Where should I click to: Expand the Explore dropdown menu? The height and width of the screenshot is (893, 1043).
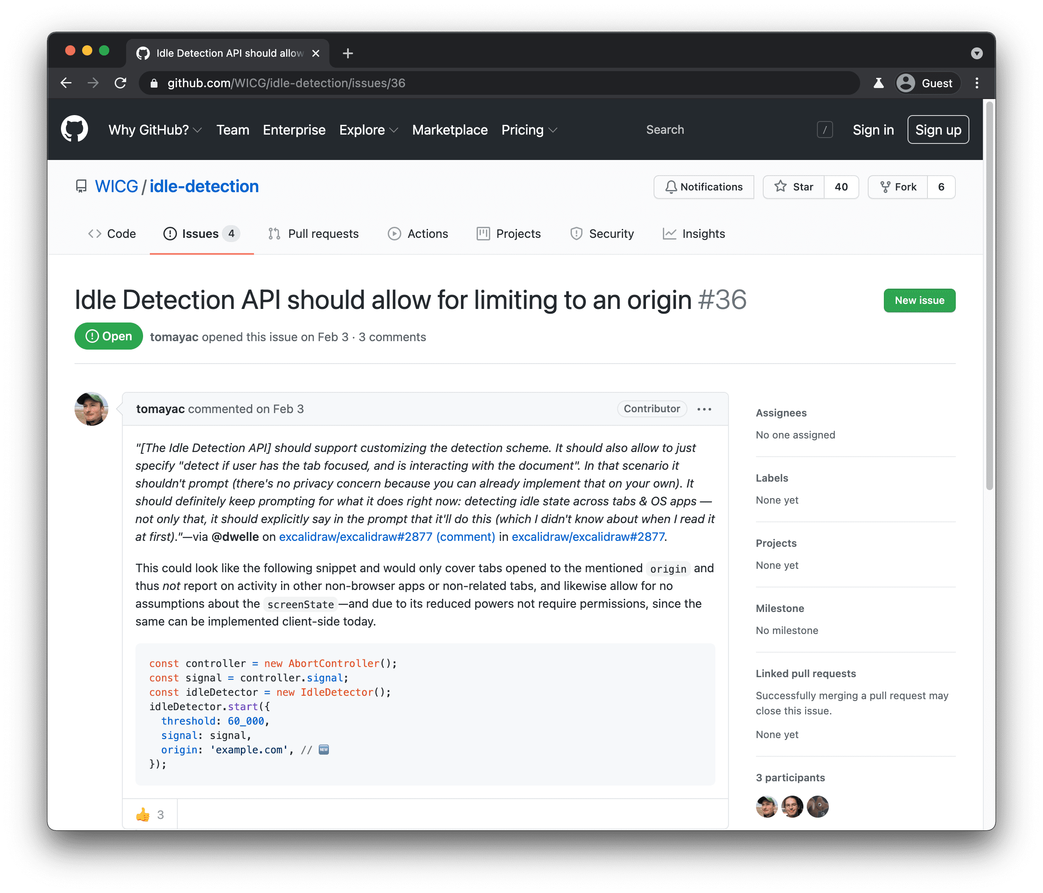click(368, 130)
